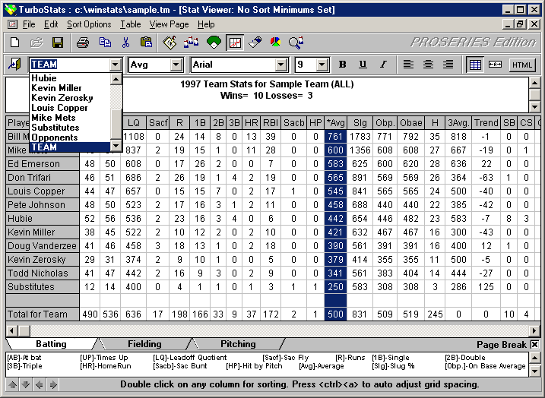Open the File menu
The width and height of the screenshot is (545, 398).
pos(29,24)
